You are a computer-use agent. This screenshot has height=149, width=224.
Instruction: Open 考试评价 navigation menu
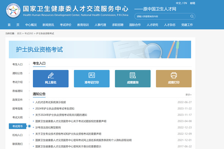pyautogui.click(x=66, y=25)
